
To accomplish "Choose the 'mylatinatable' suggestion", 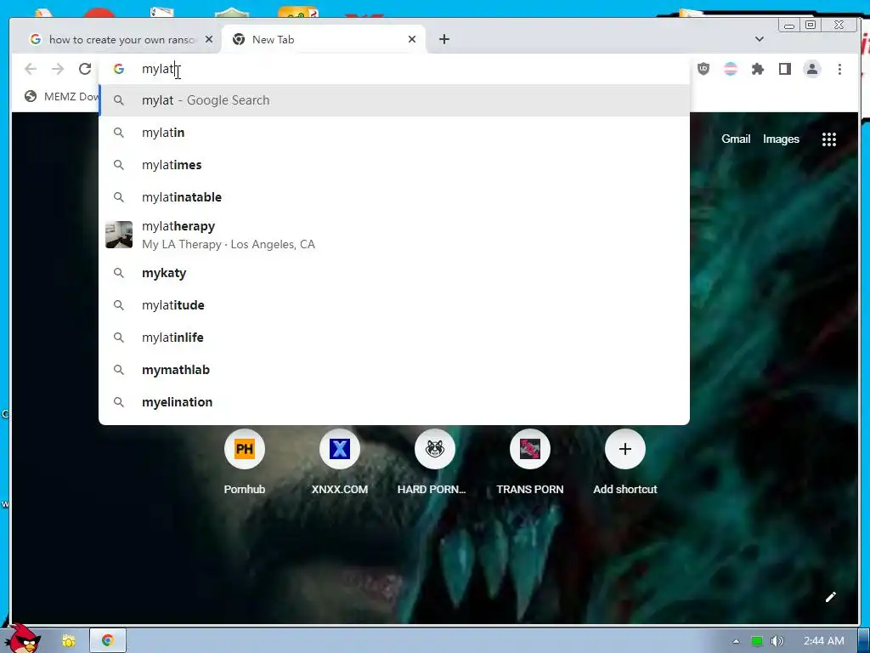I will 394,197.
